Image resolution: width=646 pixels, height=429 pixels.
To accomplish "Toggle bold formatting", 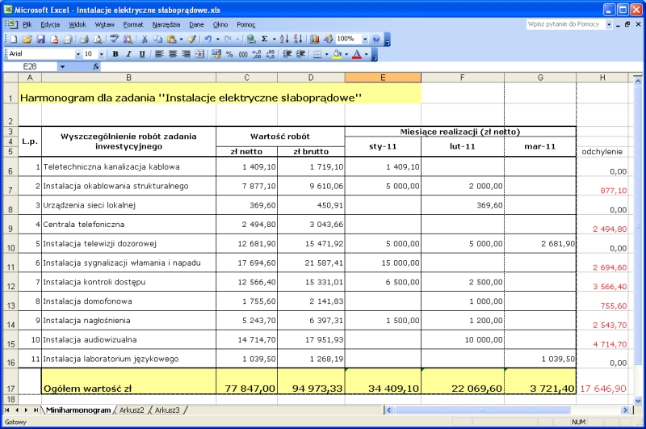I will pos(115,54).
